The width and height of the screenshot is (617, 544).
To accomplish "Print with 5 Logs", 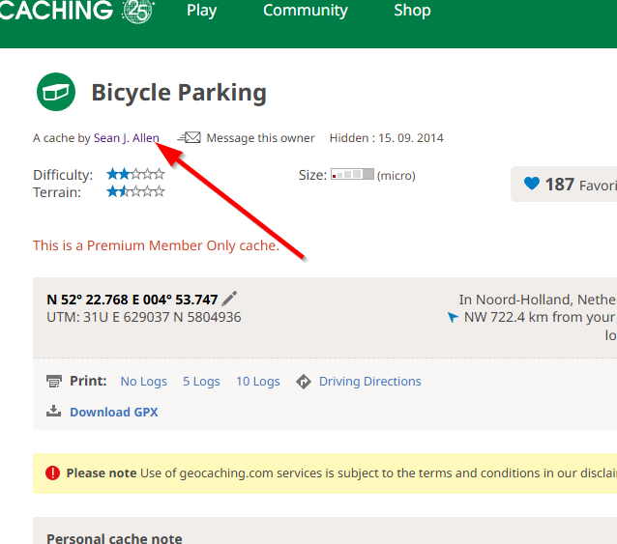I will pos(201,382).
